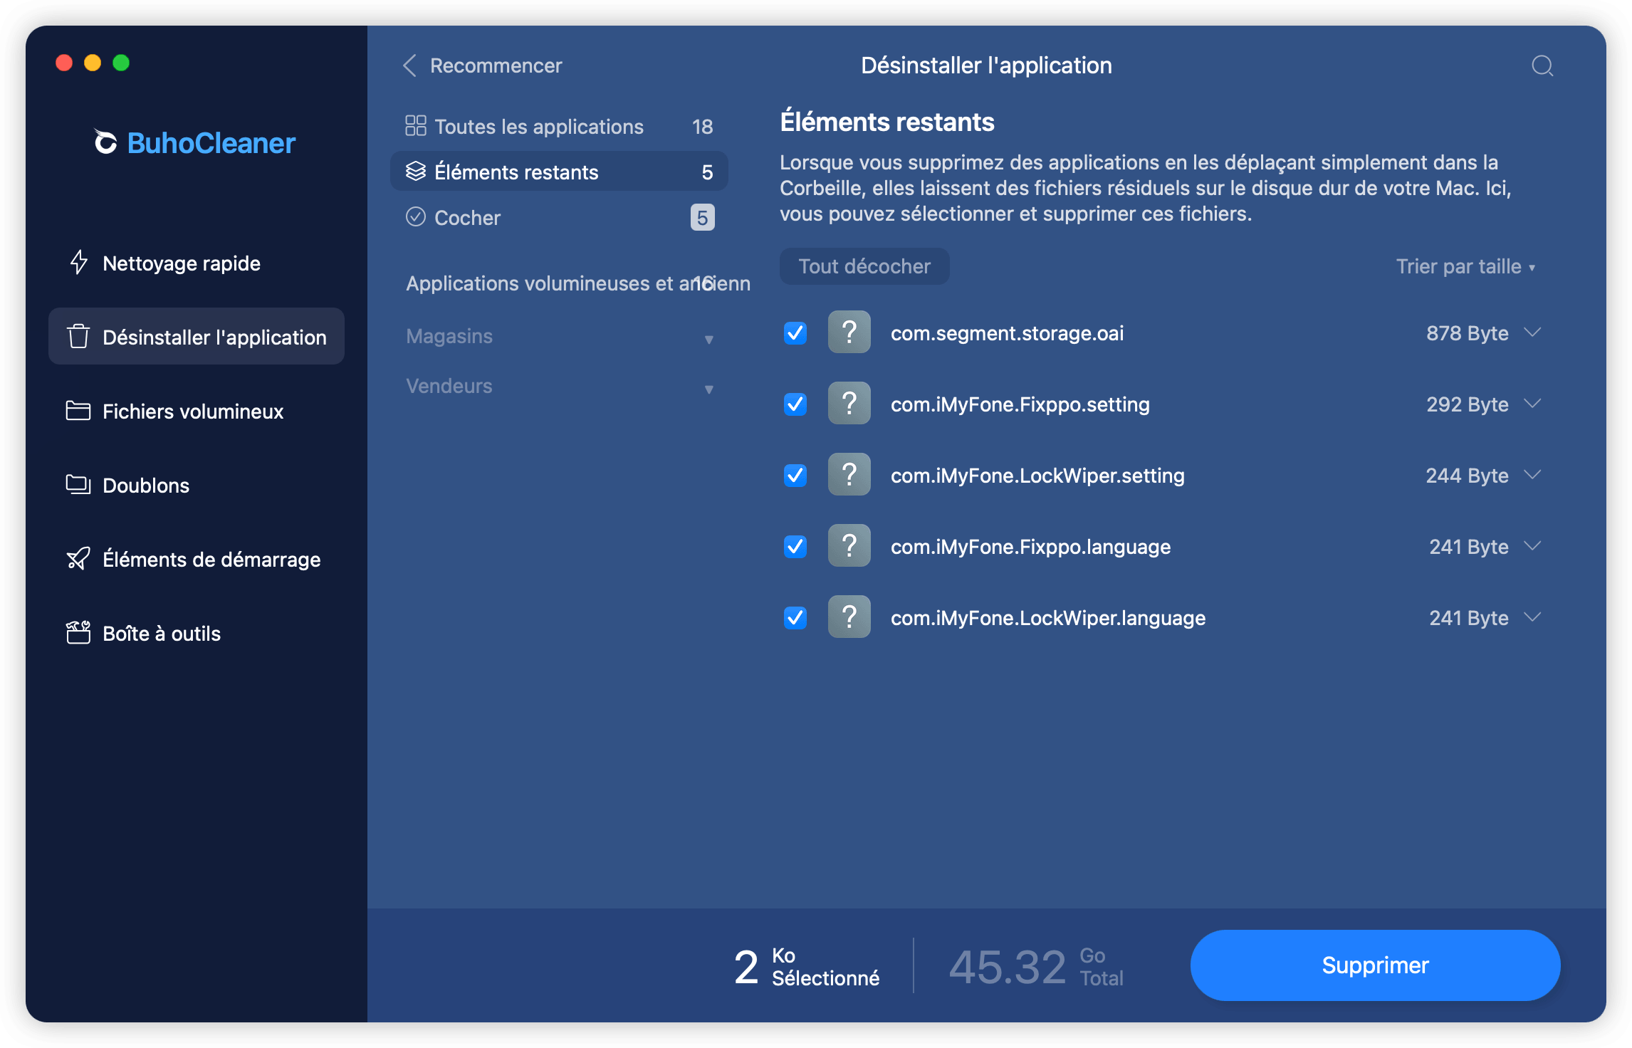Click the Supprimer button

1375,965
